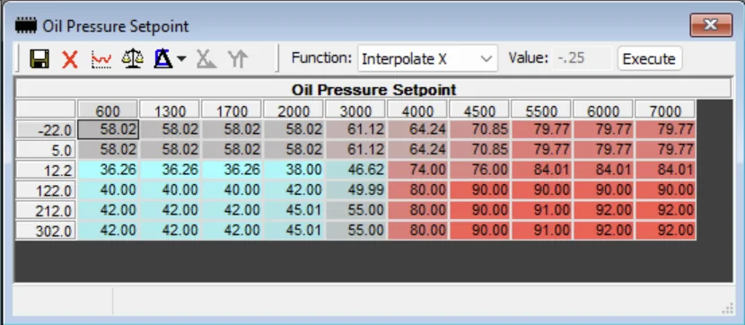
Task: Select the 12.2 row header
Action: pyautogui.click(x=46, y=170)
